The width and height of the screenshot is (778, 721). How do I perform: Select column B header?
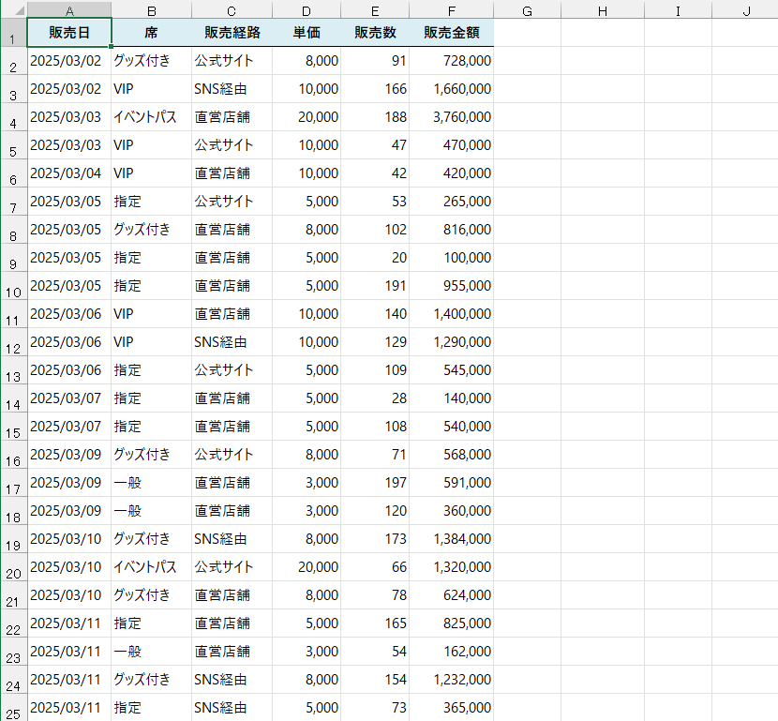(x=151, y=10)
